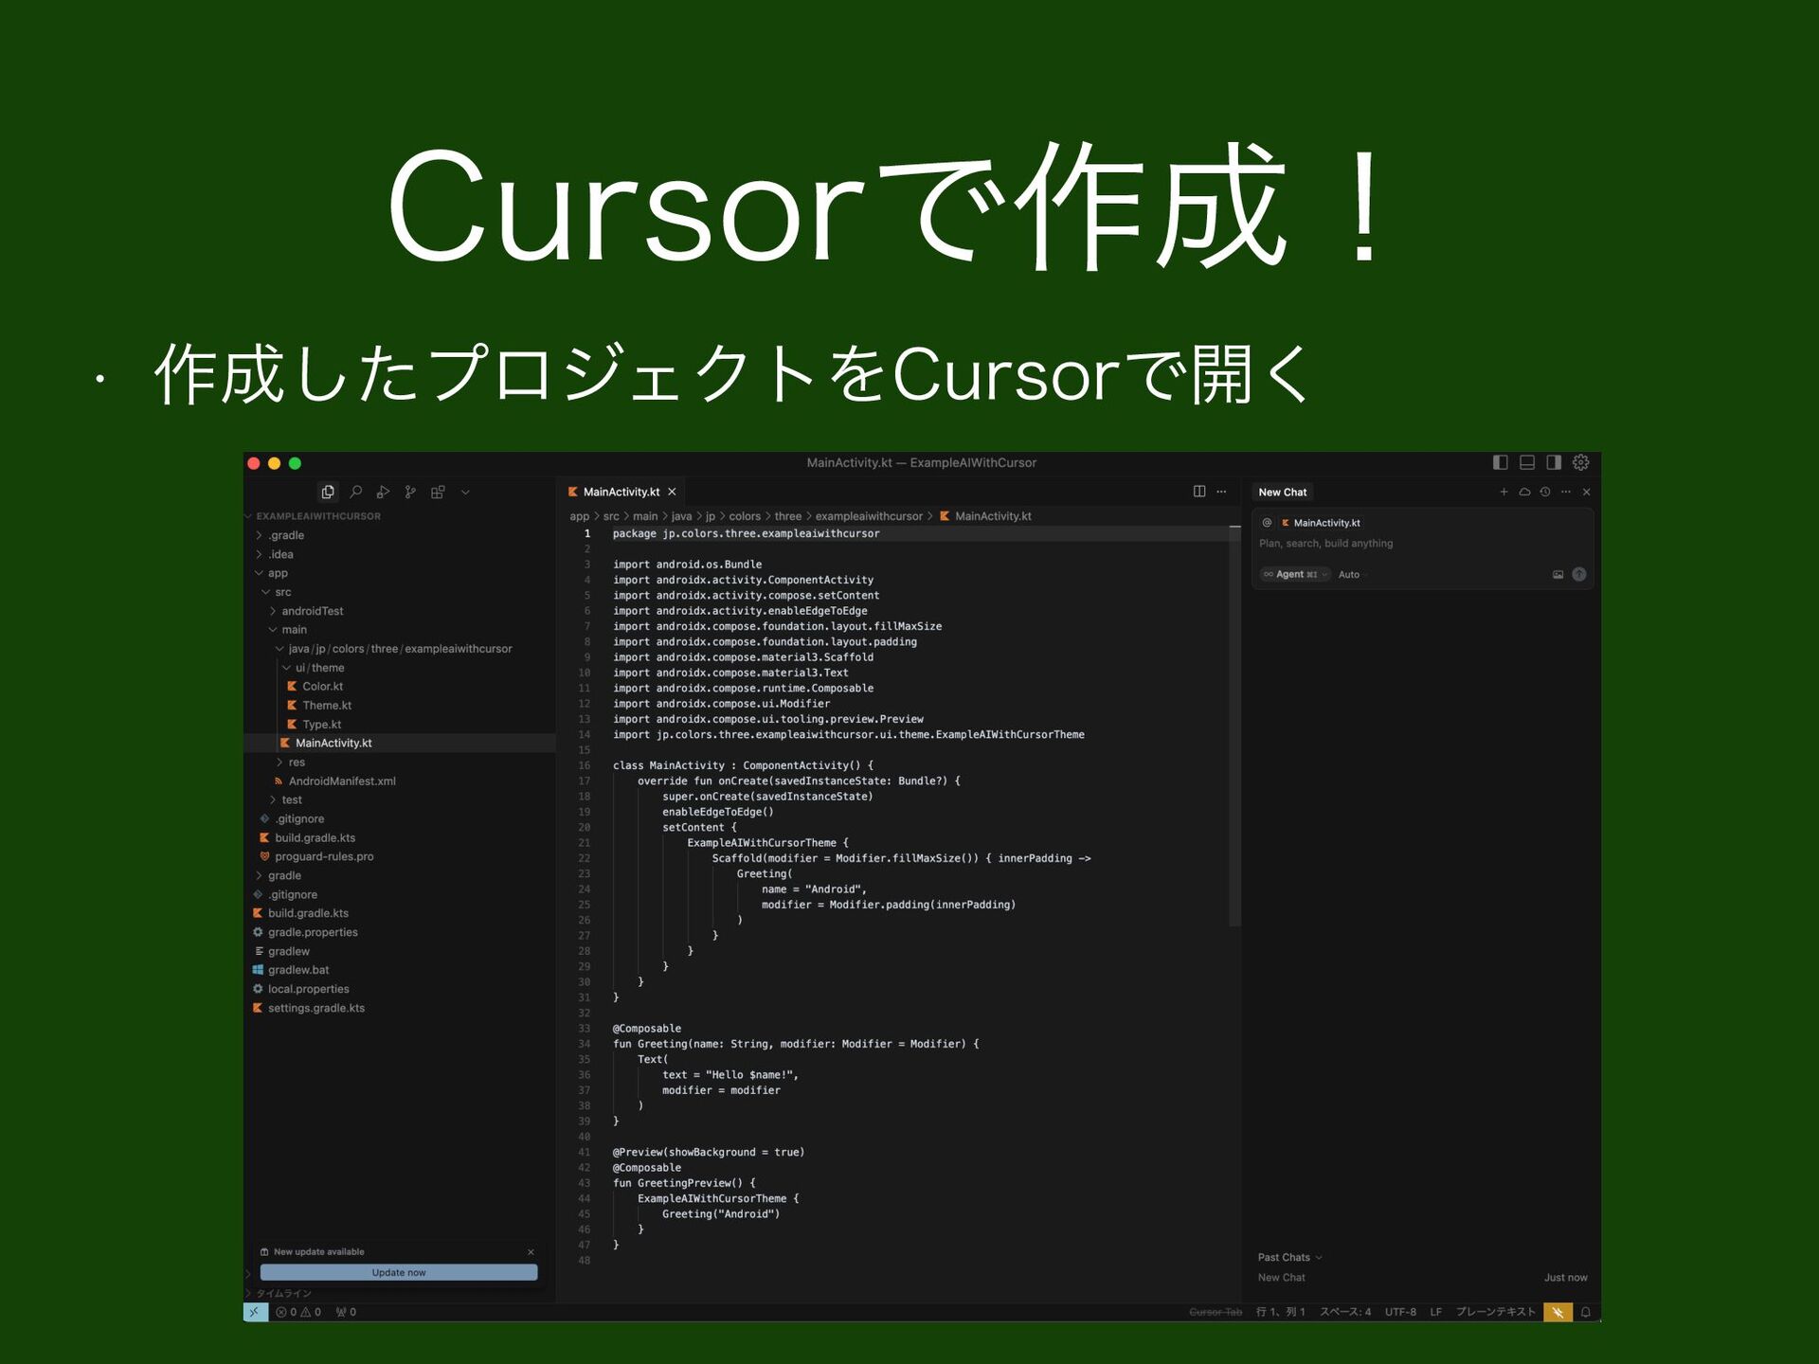Toggle Cursor Tab in status bar

[x=1216, y=1312]
